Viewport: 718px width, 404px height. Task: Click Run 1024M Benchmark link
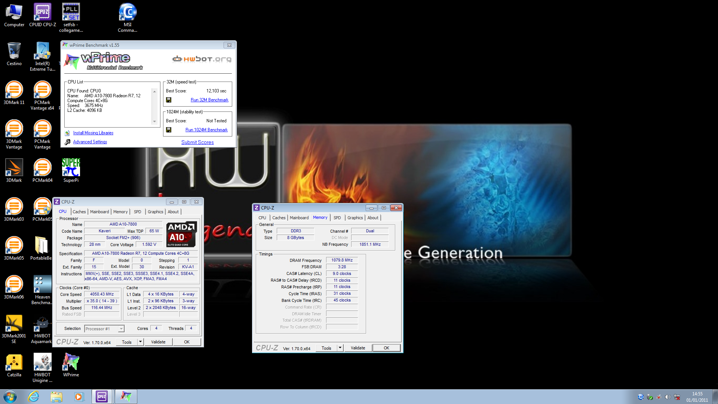(x=206, y=130)
